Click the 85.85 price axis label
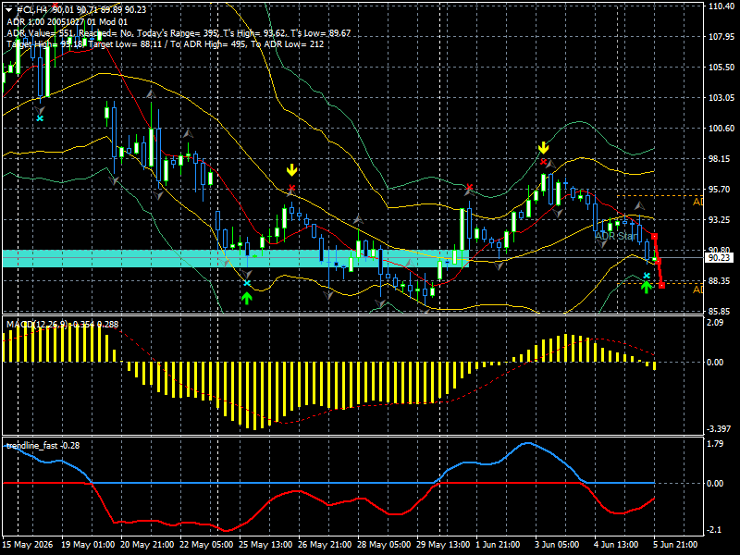 pyautogui.click(x=721, y=312)
